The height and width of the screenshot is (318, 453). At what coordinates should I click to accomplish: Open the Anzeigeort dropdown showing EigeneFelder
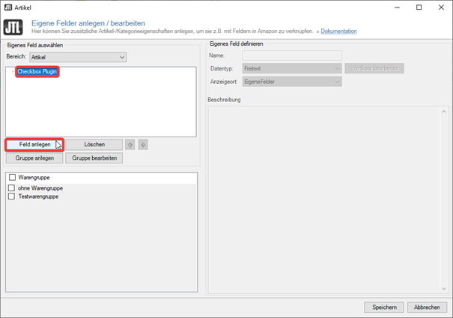point(292,82)
